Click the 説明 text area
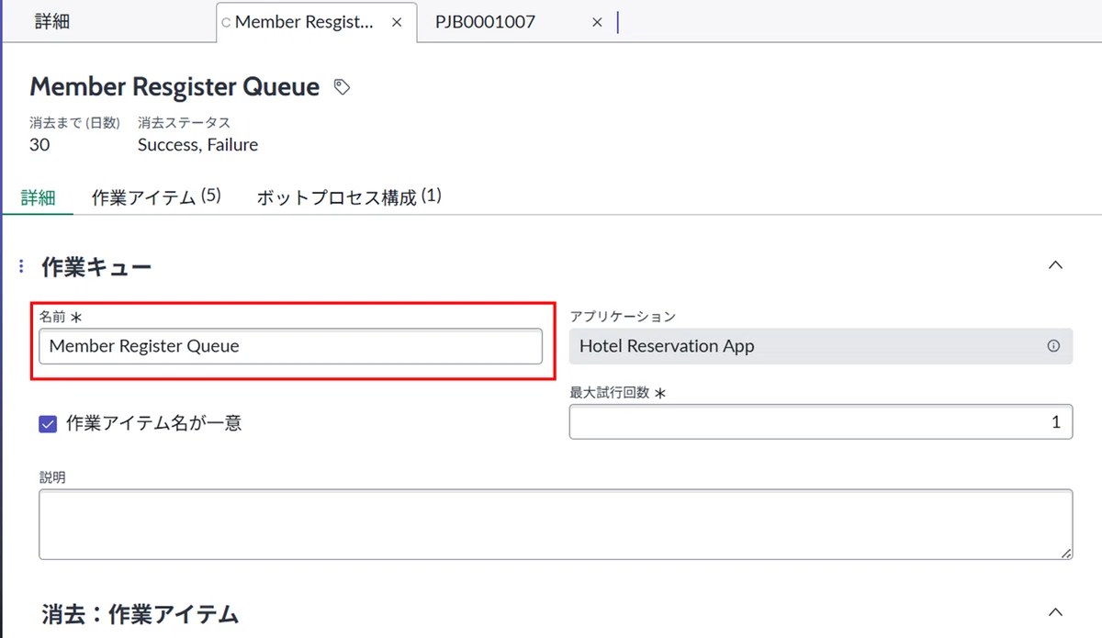This screenshot has height=638, width=1102. 556,524
